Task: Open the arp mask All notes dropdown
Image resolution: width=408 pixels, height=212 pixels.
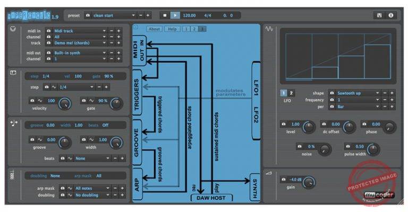Action: tap(92, 188)
